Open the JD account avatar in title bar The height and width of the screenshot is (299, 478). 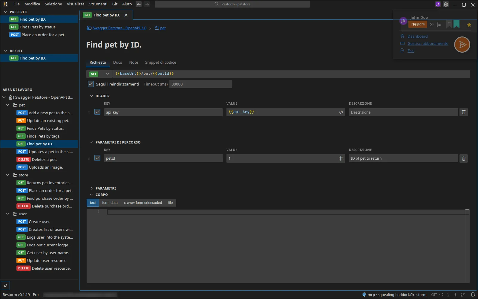point(438,4)
